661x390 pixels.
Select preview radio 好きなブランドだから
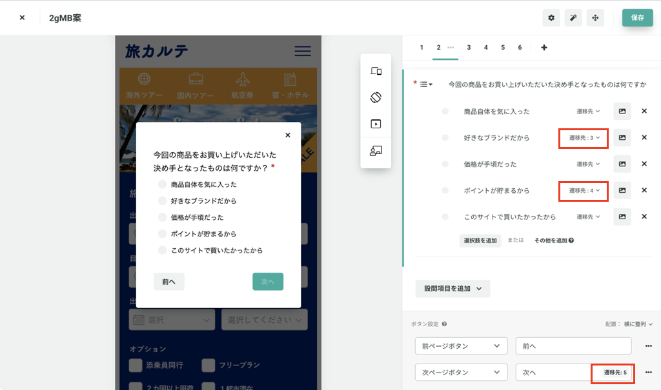(162, 200)
